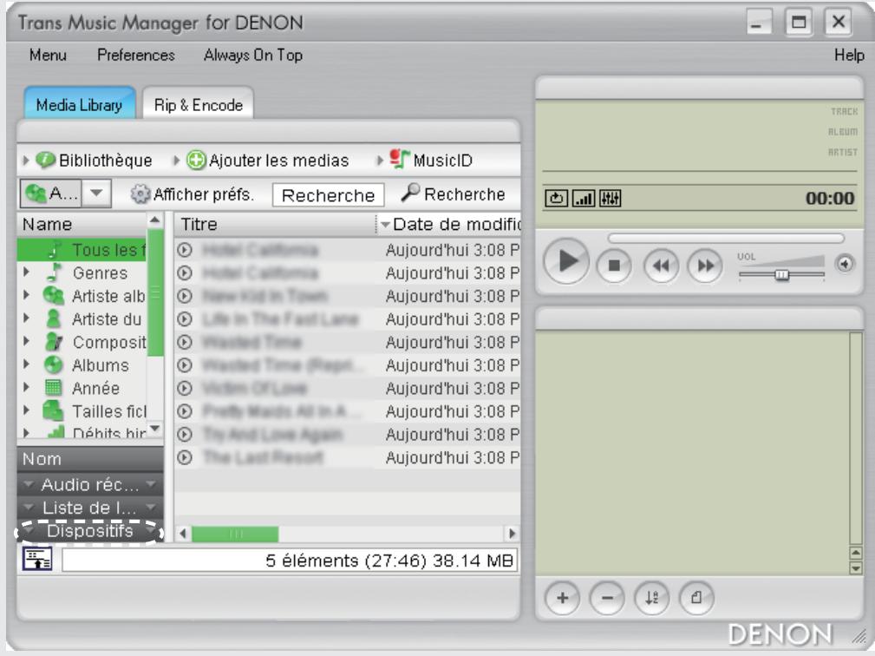Click the Albums green disc icon
The width and height of the screenshot is (875, 656).
point(53,364)
